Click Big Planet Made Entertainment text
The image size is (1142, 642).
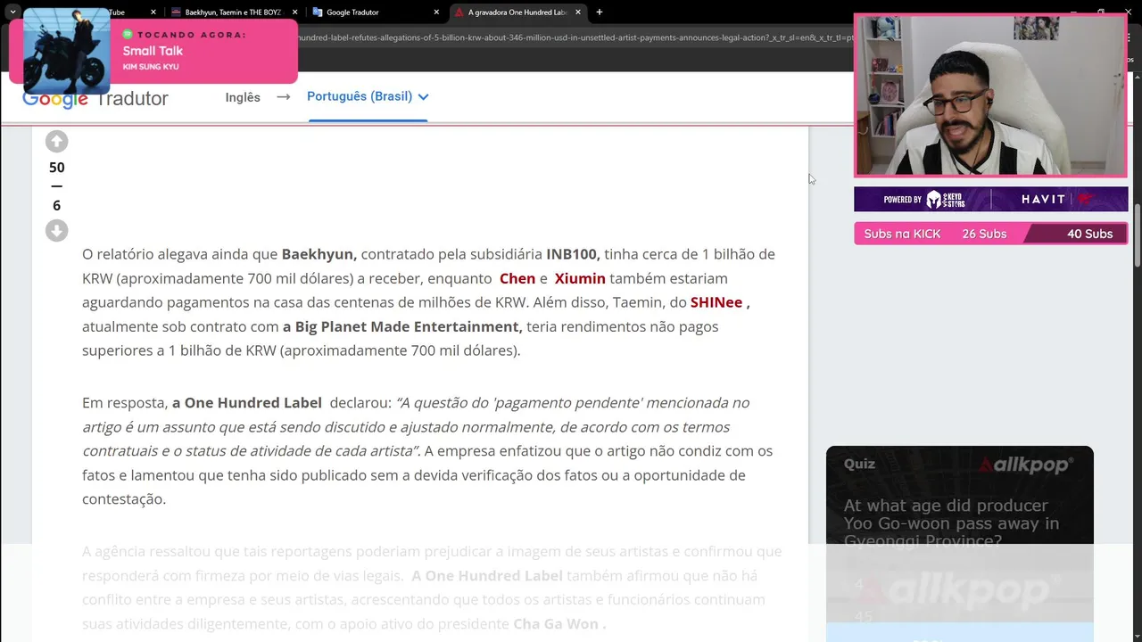402,326
